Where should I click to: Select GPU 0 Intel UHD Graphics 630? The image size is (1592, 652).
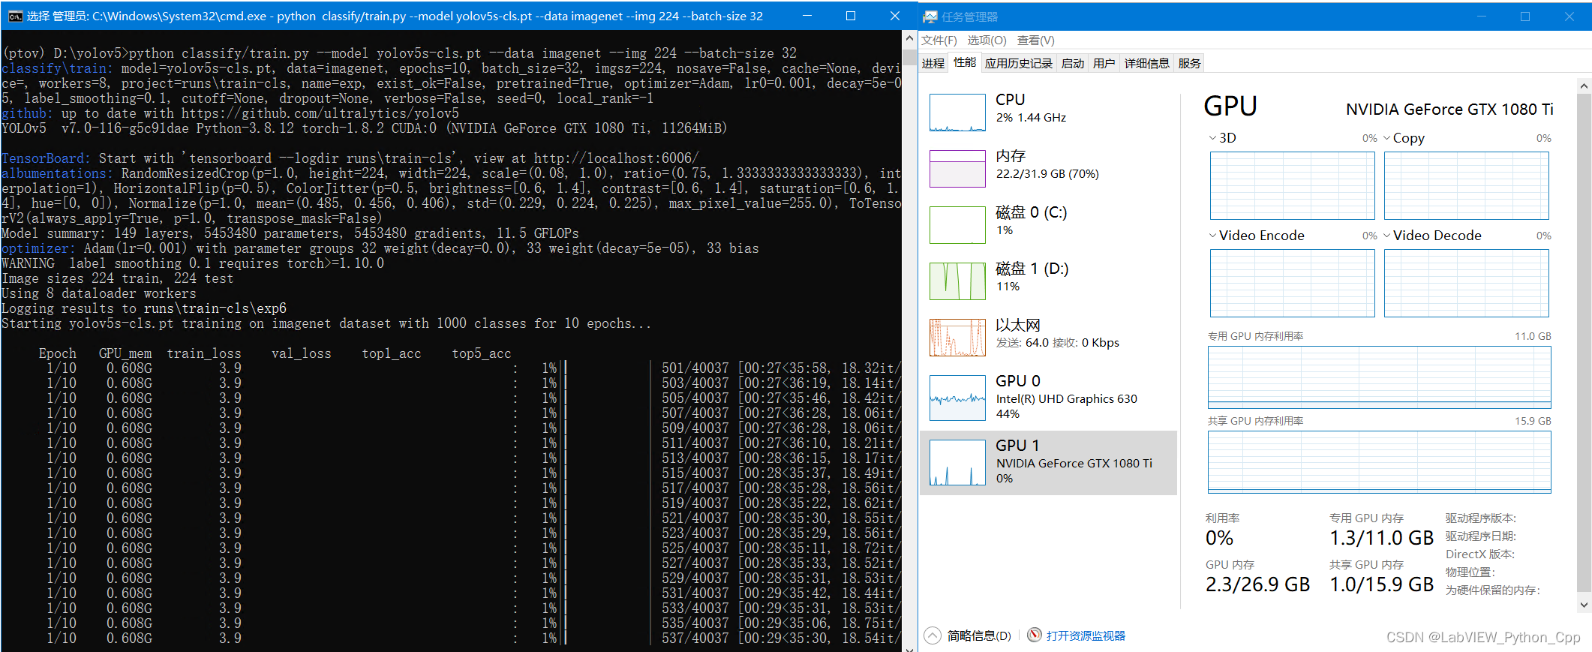1048,398
